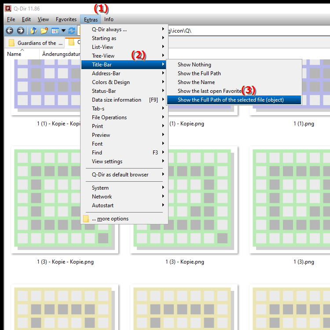Select the Title-Bar menu entry

(125, 65)
